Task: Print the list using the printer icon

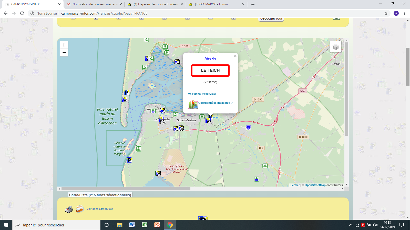Action: pos(69,209)
